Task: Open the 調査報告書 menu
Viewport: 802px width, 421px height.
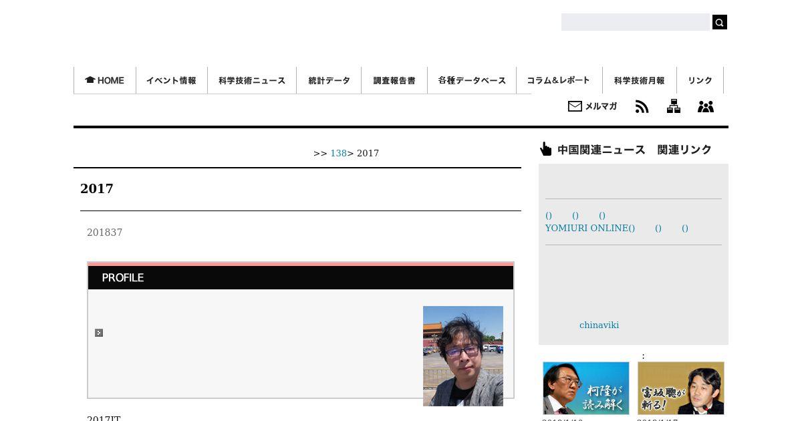Action: tap(394, 80)
